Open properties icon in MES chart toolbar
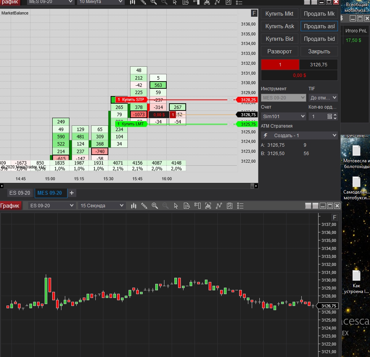The image size is (370, 357). pos(228,2)
